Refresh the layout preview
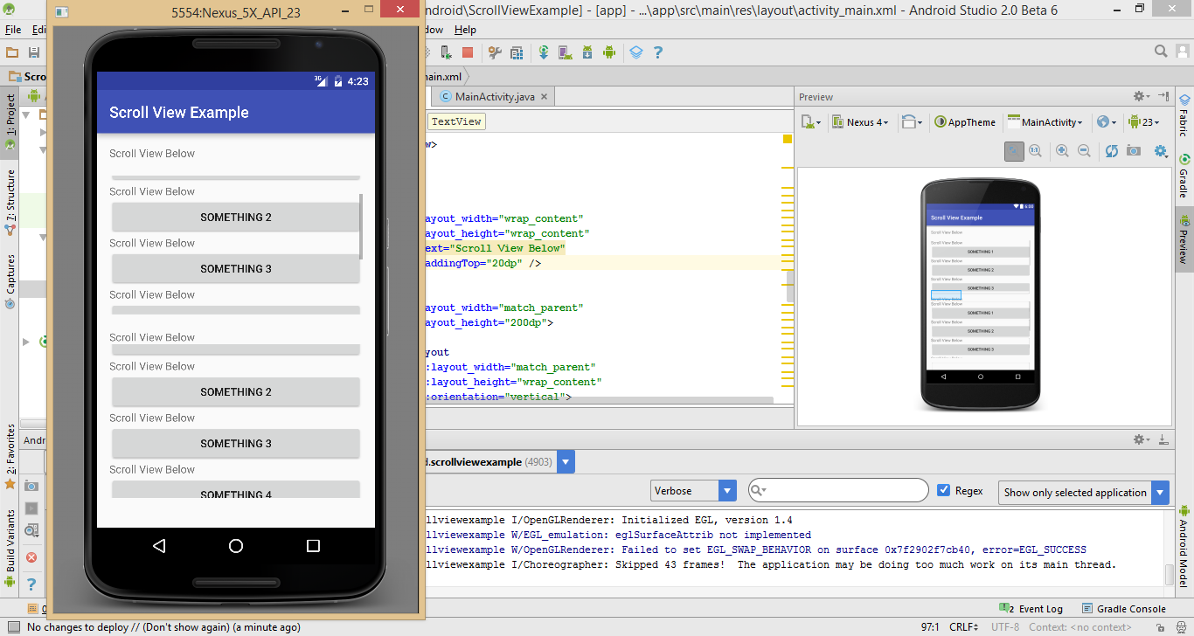This screenshot has height=636, width=1194. tap(1112, 150)
